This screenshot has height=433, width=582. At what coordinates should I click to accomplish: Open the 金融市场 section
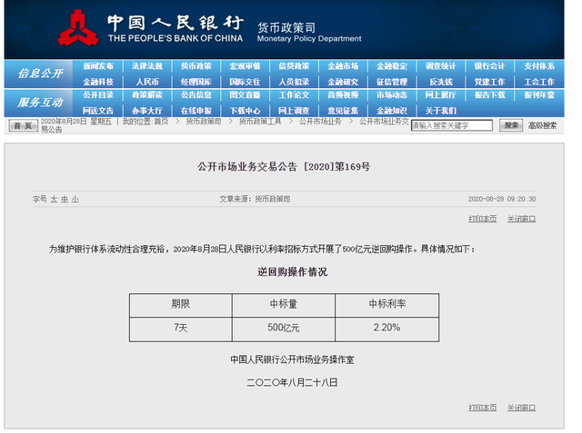pyautogui.click(x=343, y=66)
